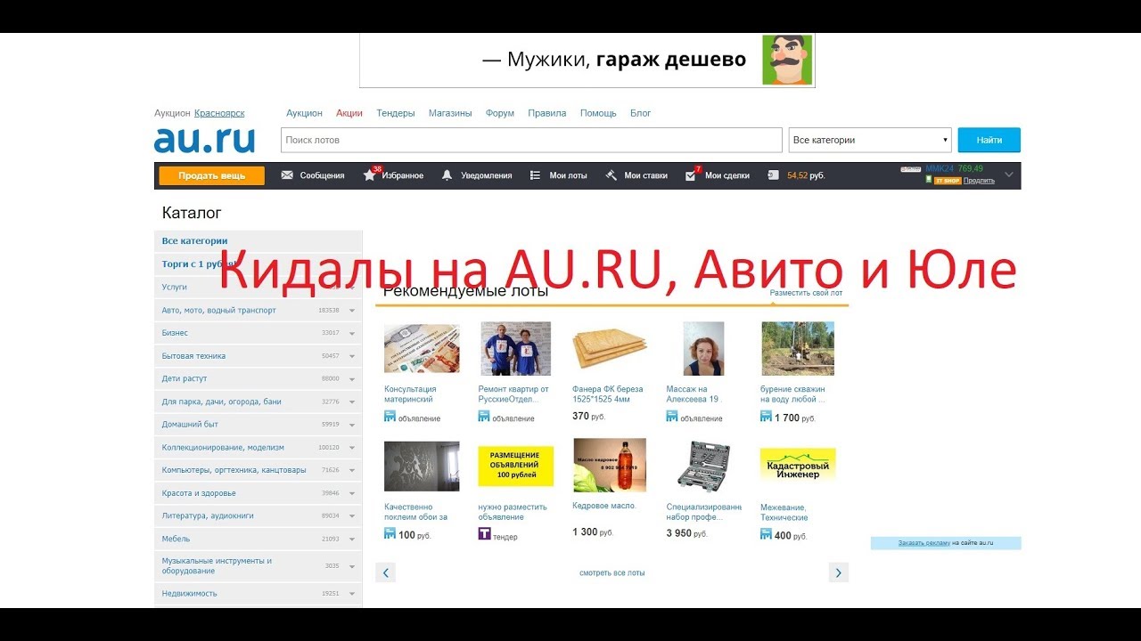The width and height of the screenshot is (1141, 641).
Task: Open the Магазины menu item
Action: pyautogui.click(x=450, y=113)
